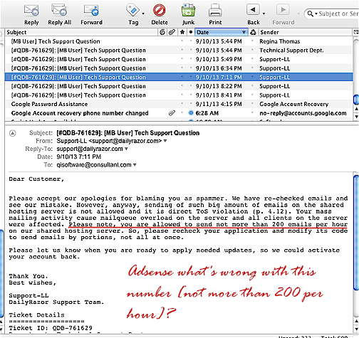Sort messages by Date column
The image size is (359, 338).
pos(222,32)
